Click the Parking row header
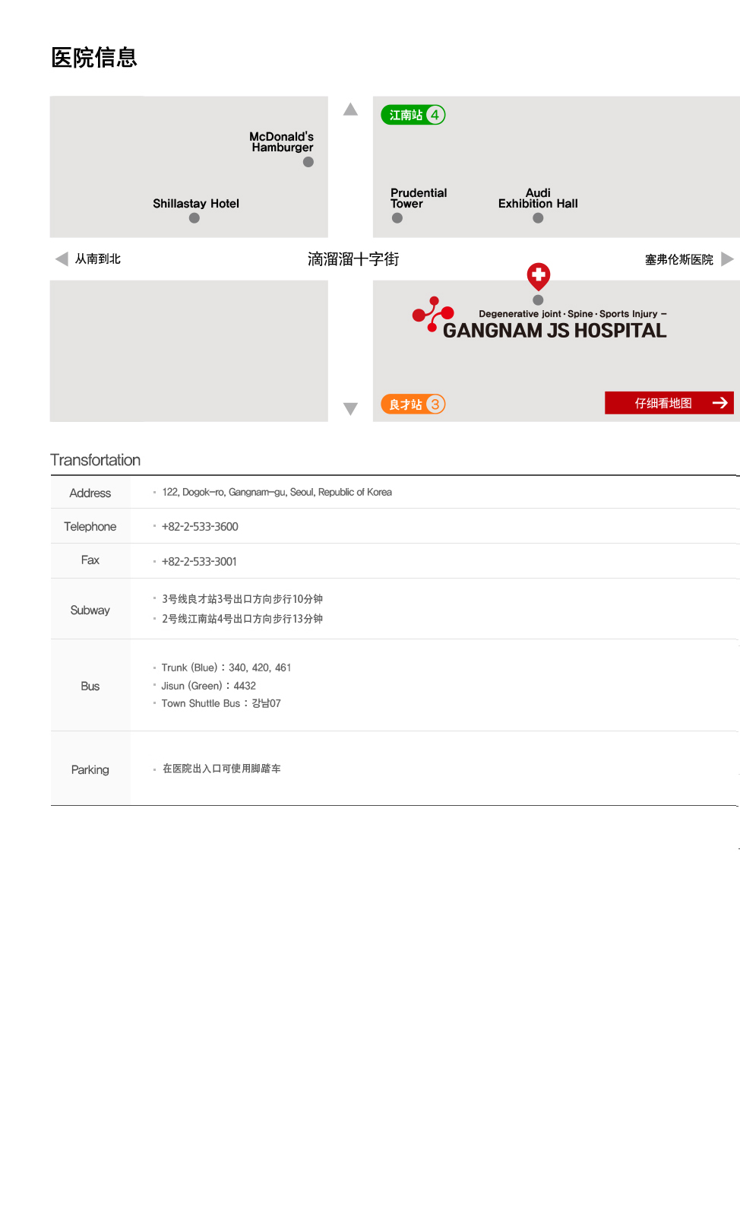The height and width of the screenshot is (1224, 740). 90,769
